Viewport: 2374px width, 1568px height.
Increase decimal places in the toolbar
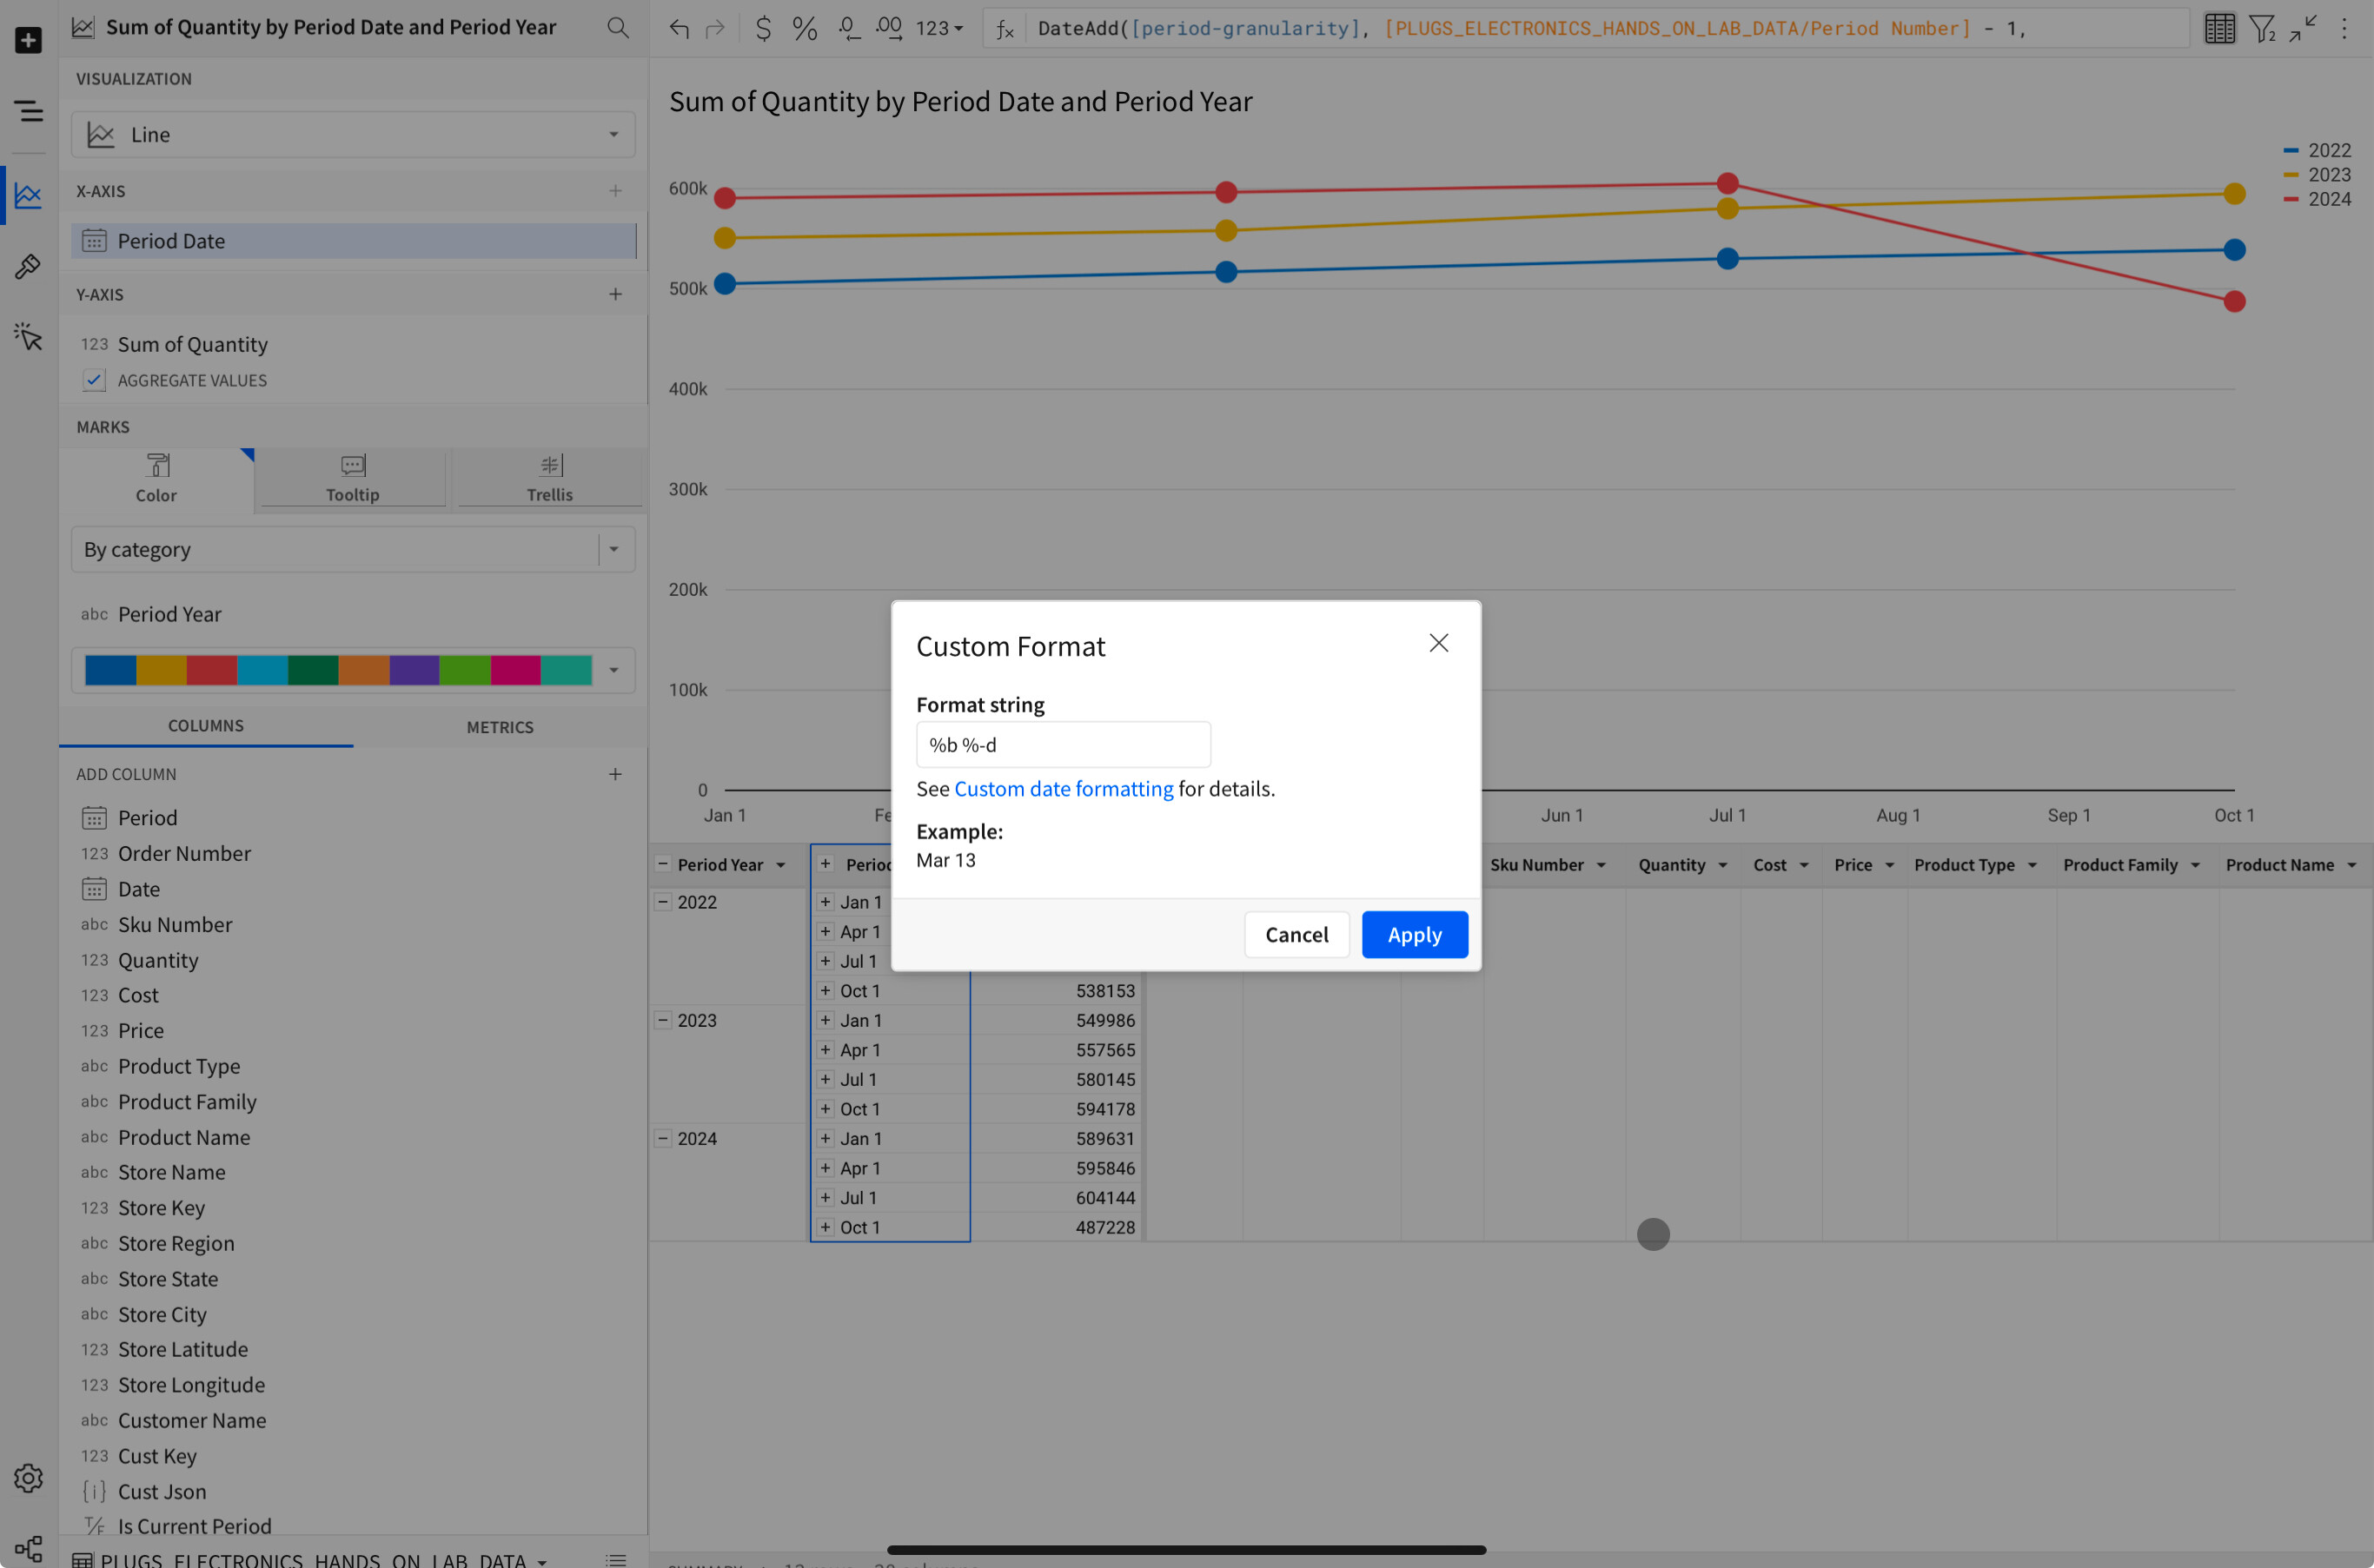[888, 28]
